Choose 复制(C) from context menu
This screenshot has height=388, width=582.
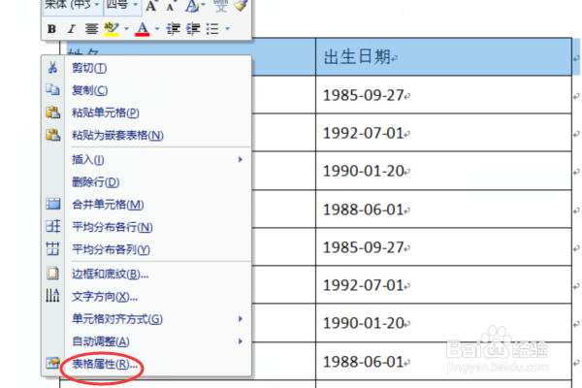147,90
